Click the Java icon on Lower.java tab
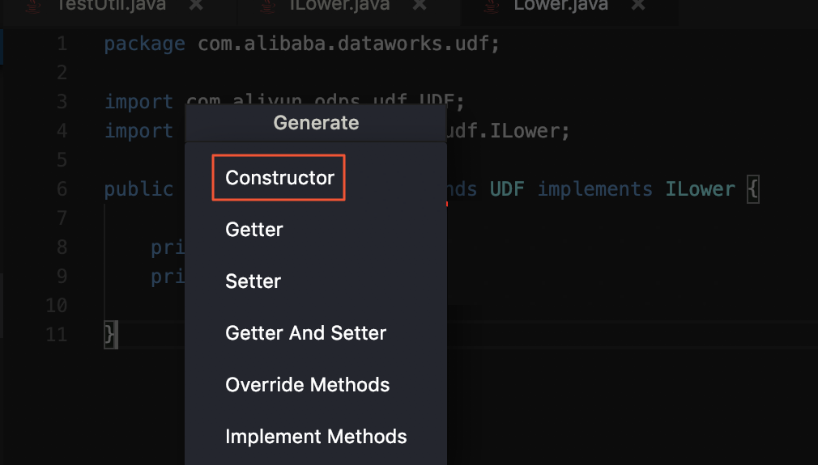 tap(491, 6)
